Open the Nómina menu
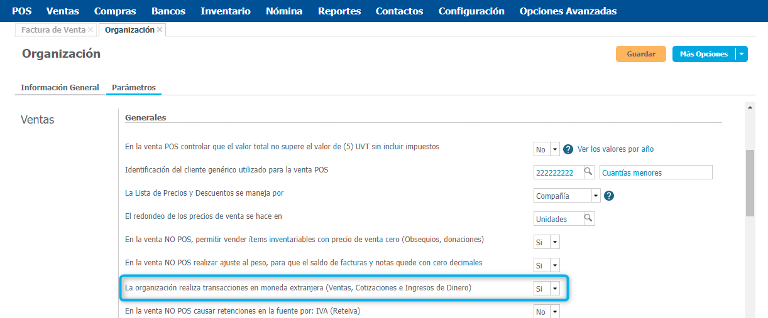Image resolution: width=768 pixels, height=318 pixels. [x=284, y=11]
